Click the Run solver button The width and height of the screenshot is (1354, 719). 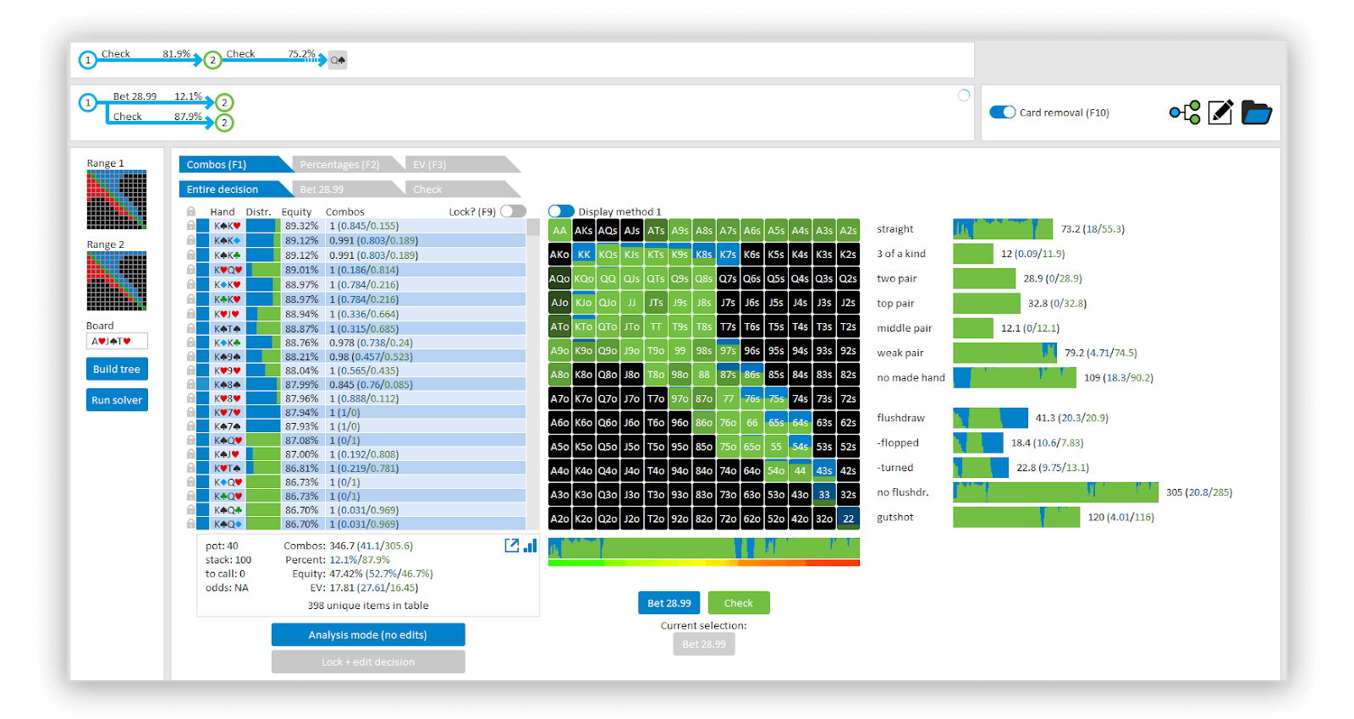117,400
